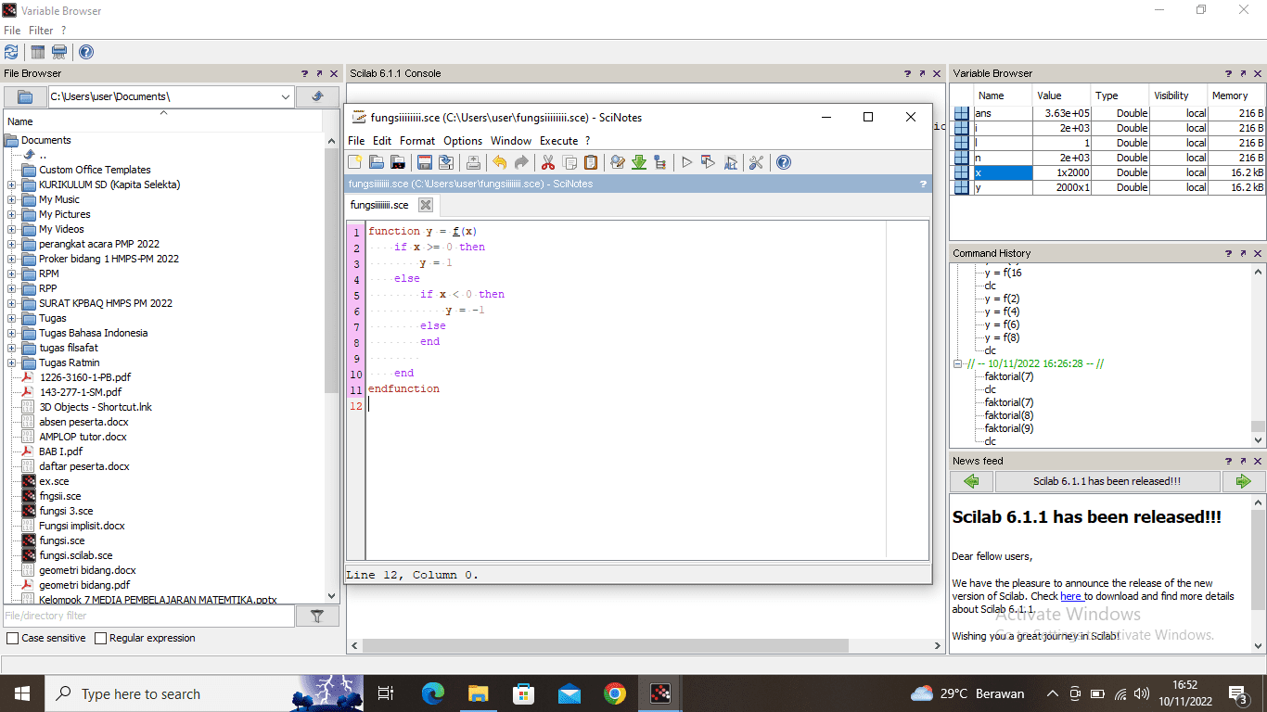Open Variable Browser help toolbar icon

pyautogui.click(x=86, y=52)
